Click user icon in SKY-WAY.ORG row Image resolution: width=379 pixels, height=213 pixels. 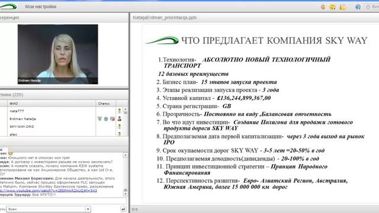(x=120, y=126)
